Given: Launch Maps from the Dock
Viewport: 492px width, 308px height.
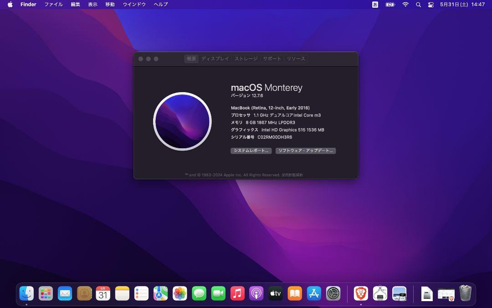Looking at the screenshot, I should [161, 293].
